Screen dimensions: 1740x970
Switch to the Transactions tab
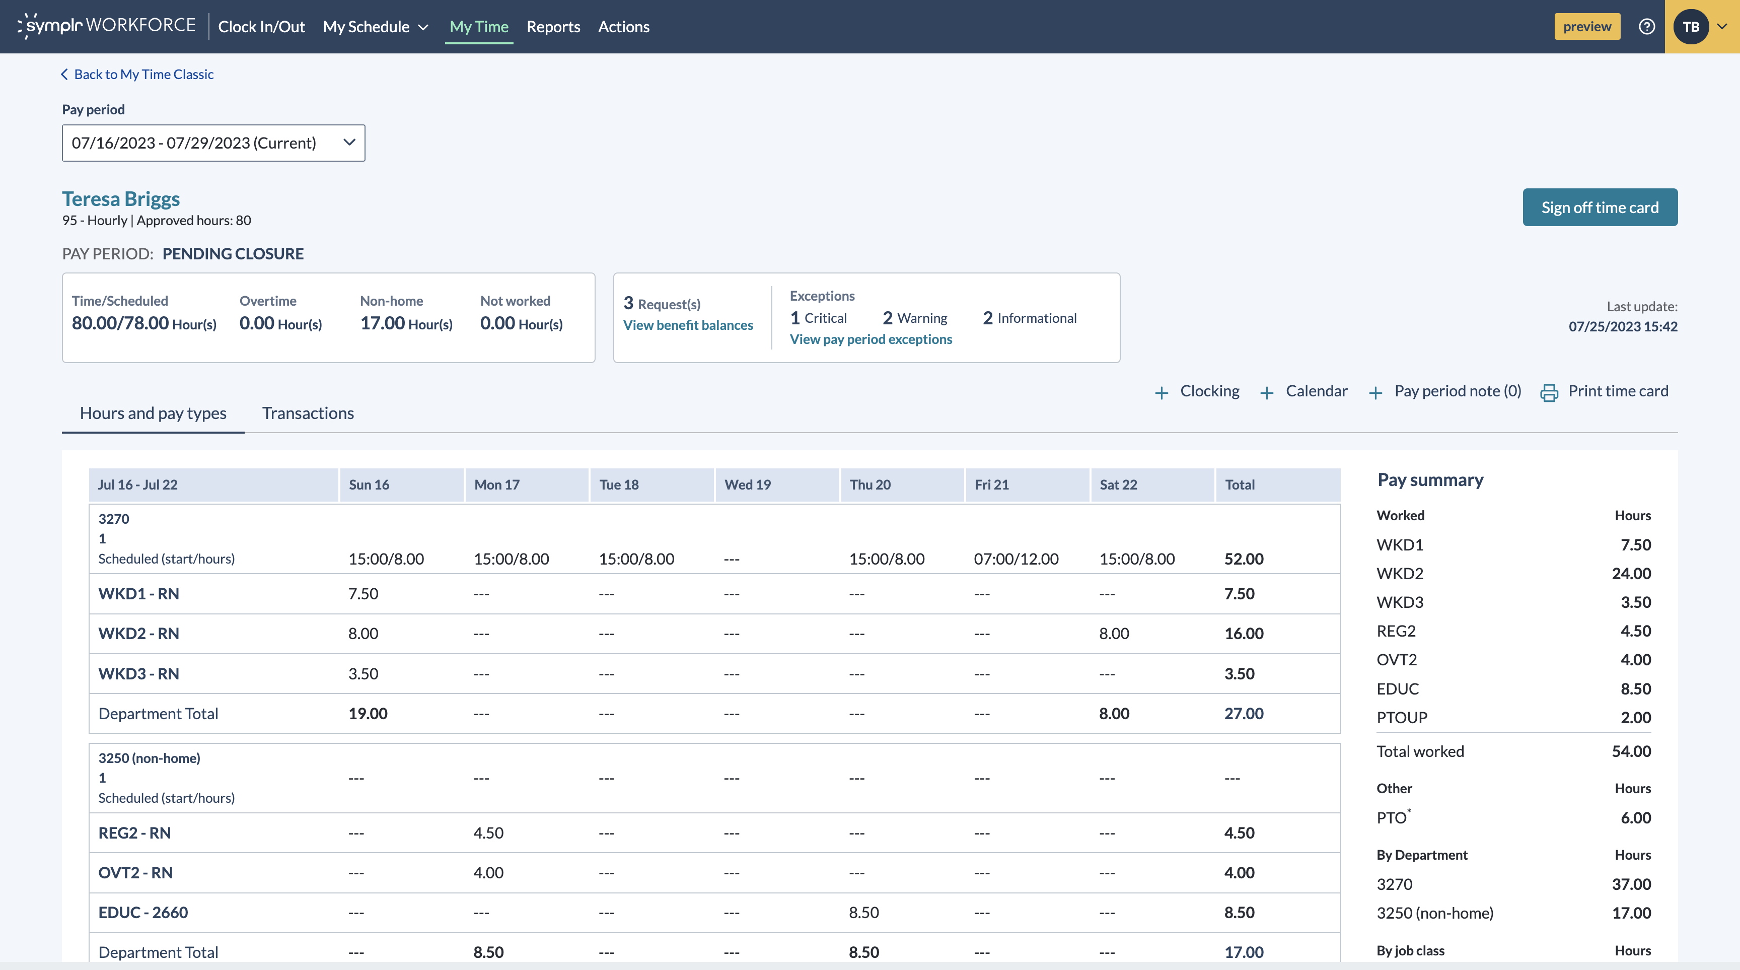308,412
